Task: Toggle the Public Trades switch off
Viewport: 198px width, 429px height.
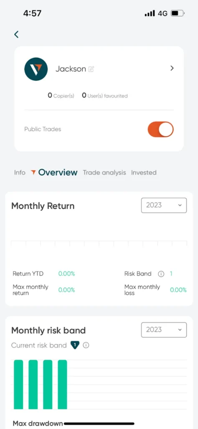Action: click(x=161, y=129)
